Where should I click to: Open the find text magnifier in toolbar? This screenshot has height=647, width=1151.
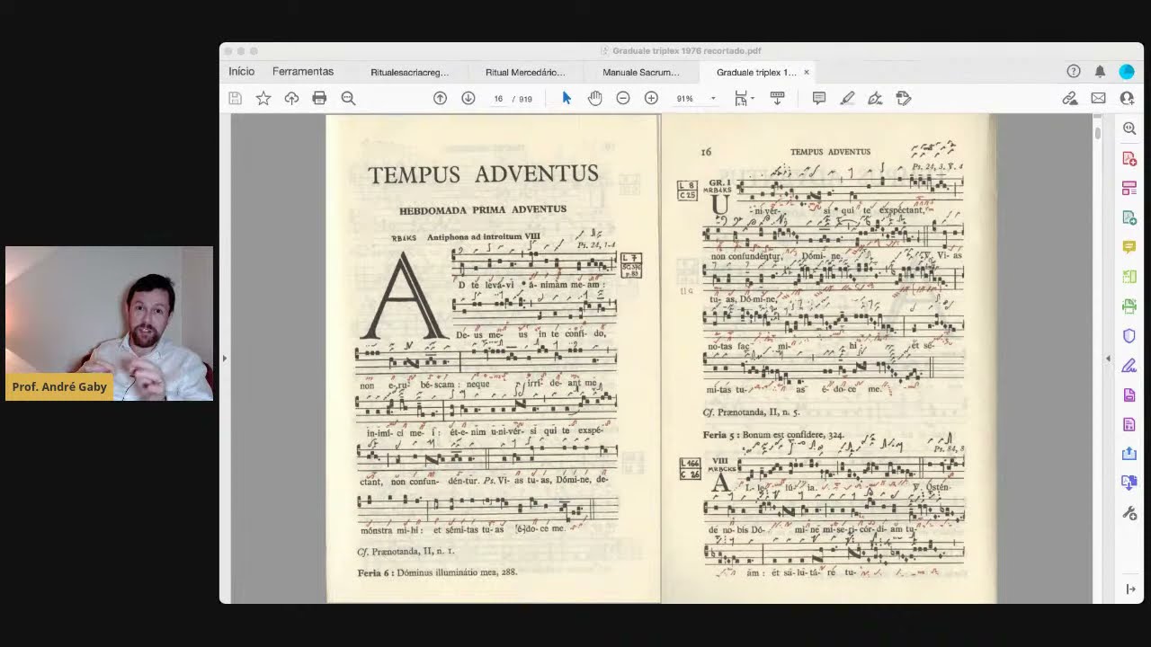coord(348,98)
